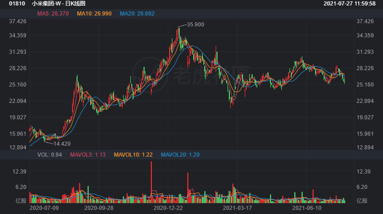The height and width of the screenshot is (214, 383).
Task: Click the 2020-07-09 date marker
Action: 44,208
